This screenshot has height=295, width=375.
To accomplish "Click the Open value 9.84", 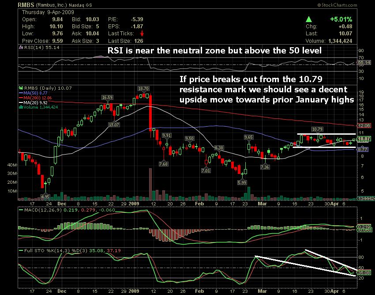I will (57, 19).
